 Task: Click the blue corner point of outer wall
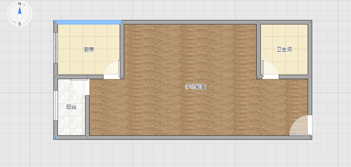coord(56,138)
